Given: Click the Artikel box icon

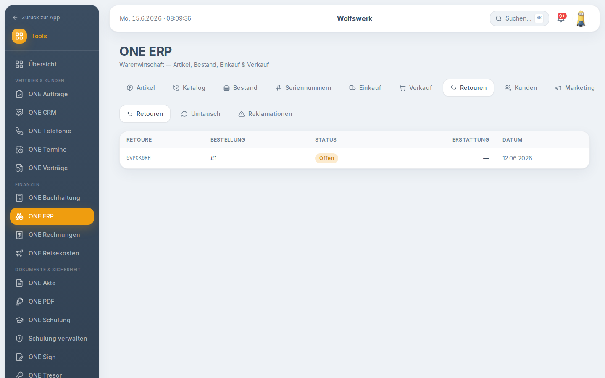Looking at the screenshot, I should click(130, 88).
